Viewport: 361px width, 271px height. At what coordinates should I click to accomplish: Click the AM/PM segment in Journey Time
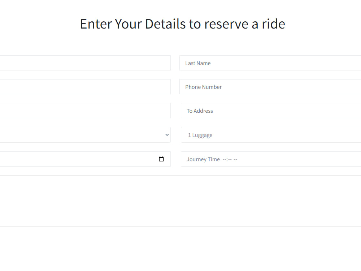(x=235, y=159)
